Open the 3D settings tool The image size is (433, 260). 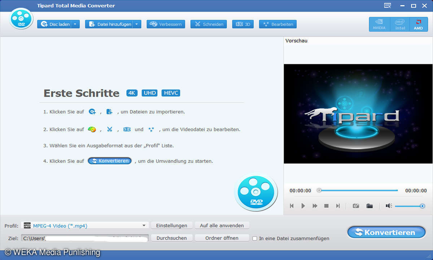pyautogui.click(x=243, y=24)
